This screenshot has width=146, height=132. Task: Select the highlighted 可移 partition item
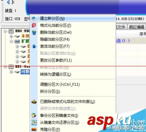coord(25,72)
